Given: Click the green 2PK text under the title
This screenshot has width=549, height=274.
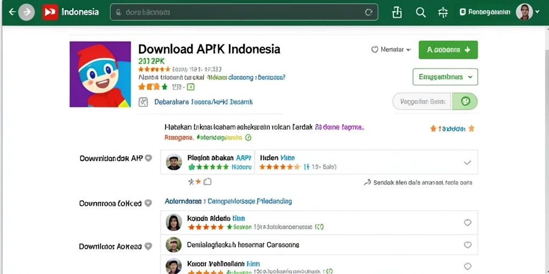Looking at the screenshot, I should point(151,60).
